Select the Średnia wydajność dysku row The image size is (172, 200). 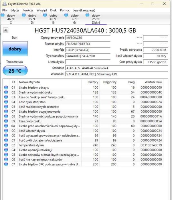83,92
